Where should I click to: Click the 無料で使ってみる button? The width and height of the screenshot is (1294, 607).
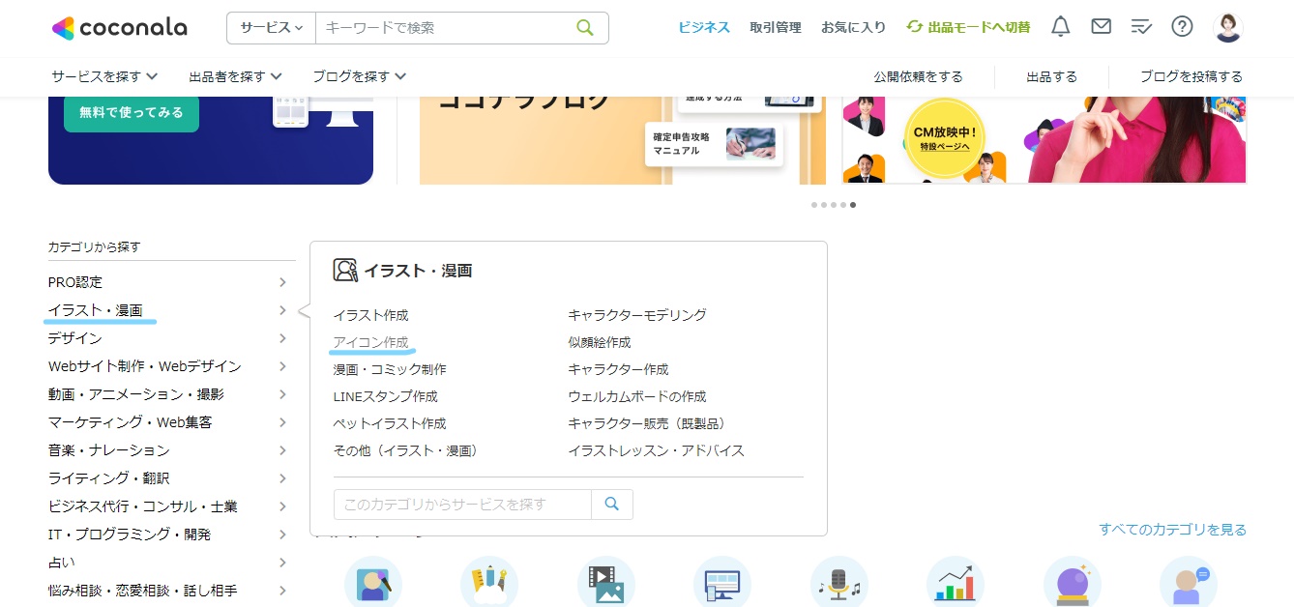tap(131, 112)
